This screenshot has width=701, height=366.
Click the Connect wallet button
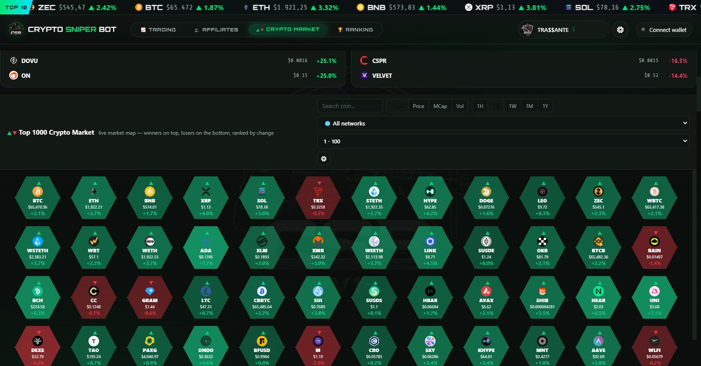pyautogui.click(x=664, y=29)
